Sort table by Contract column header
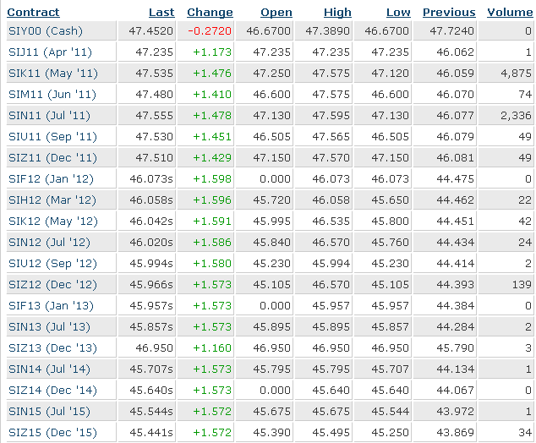 click(33, 13)
